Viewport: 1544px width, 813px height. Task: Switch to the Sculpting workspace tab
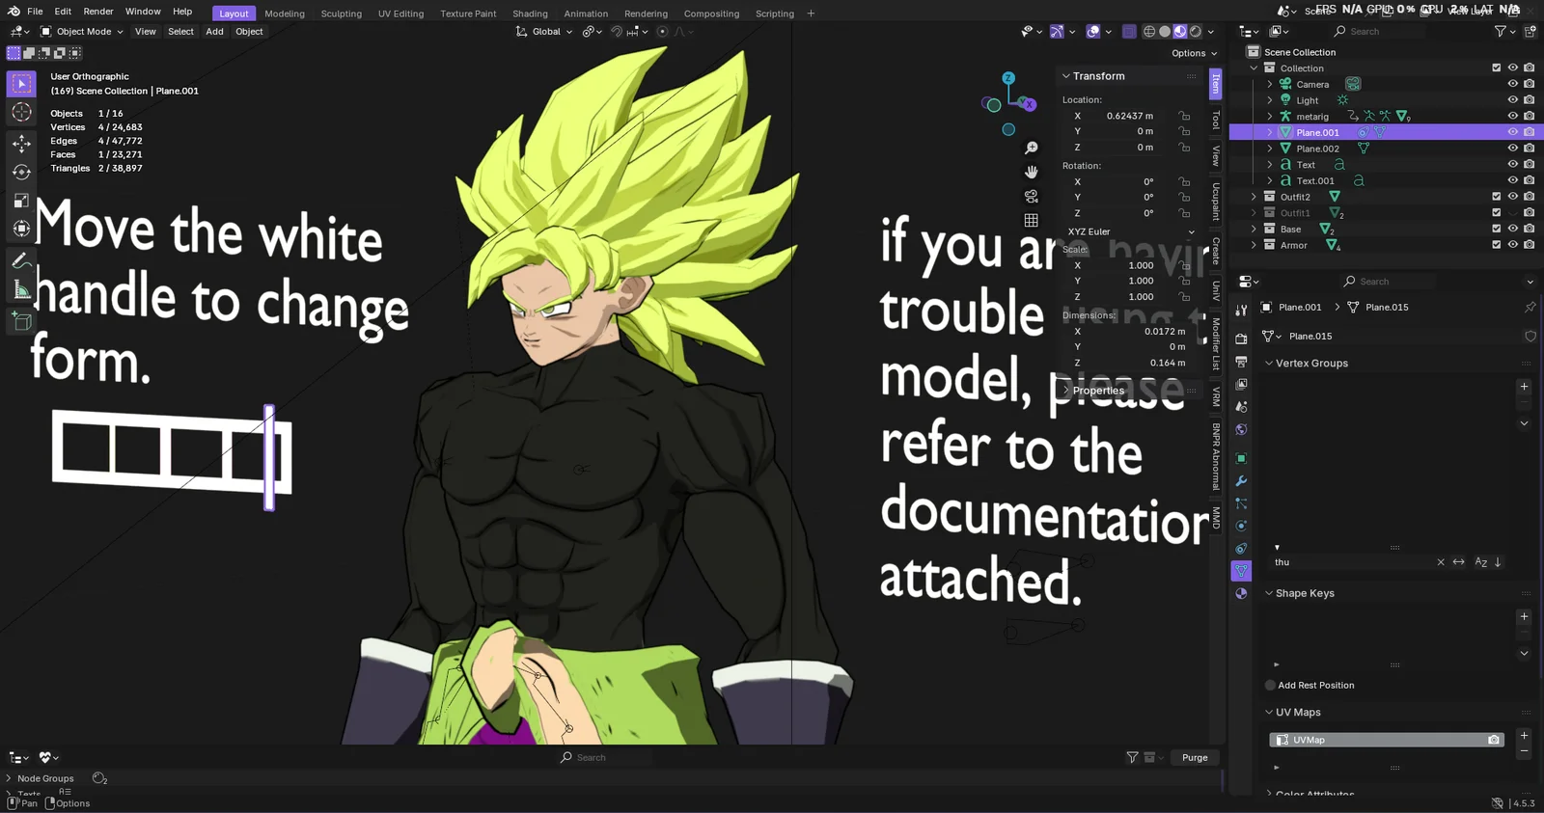tap(342, 14)
